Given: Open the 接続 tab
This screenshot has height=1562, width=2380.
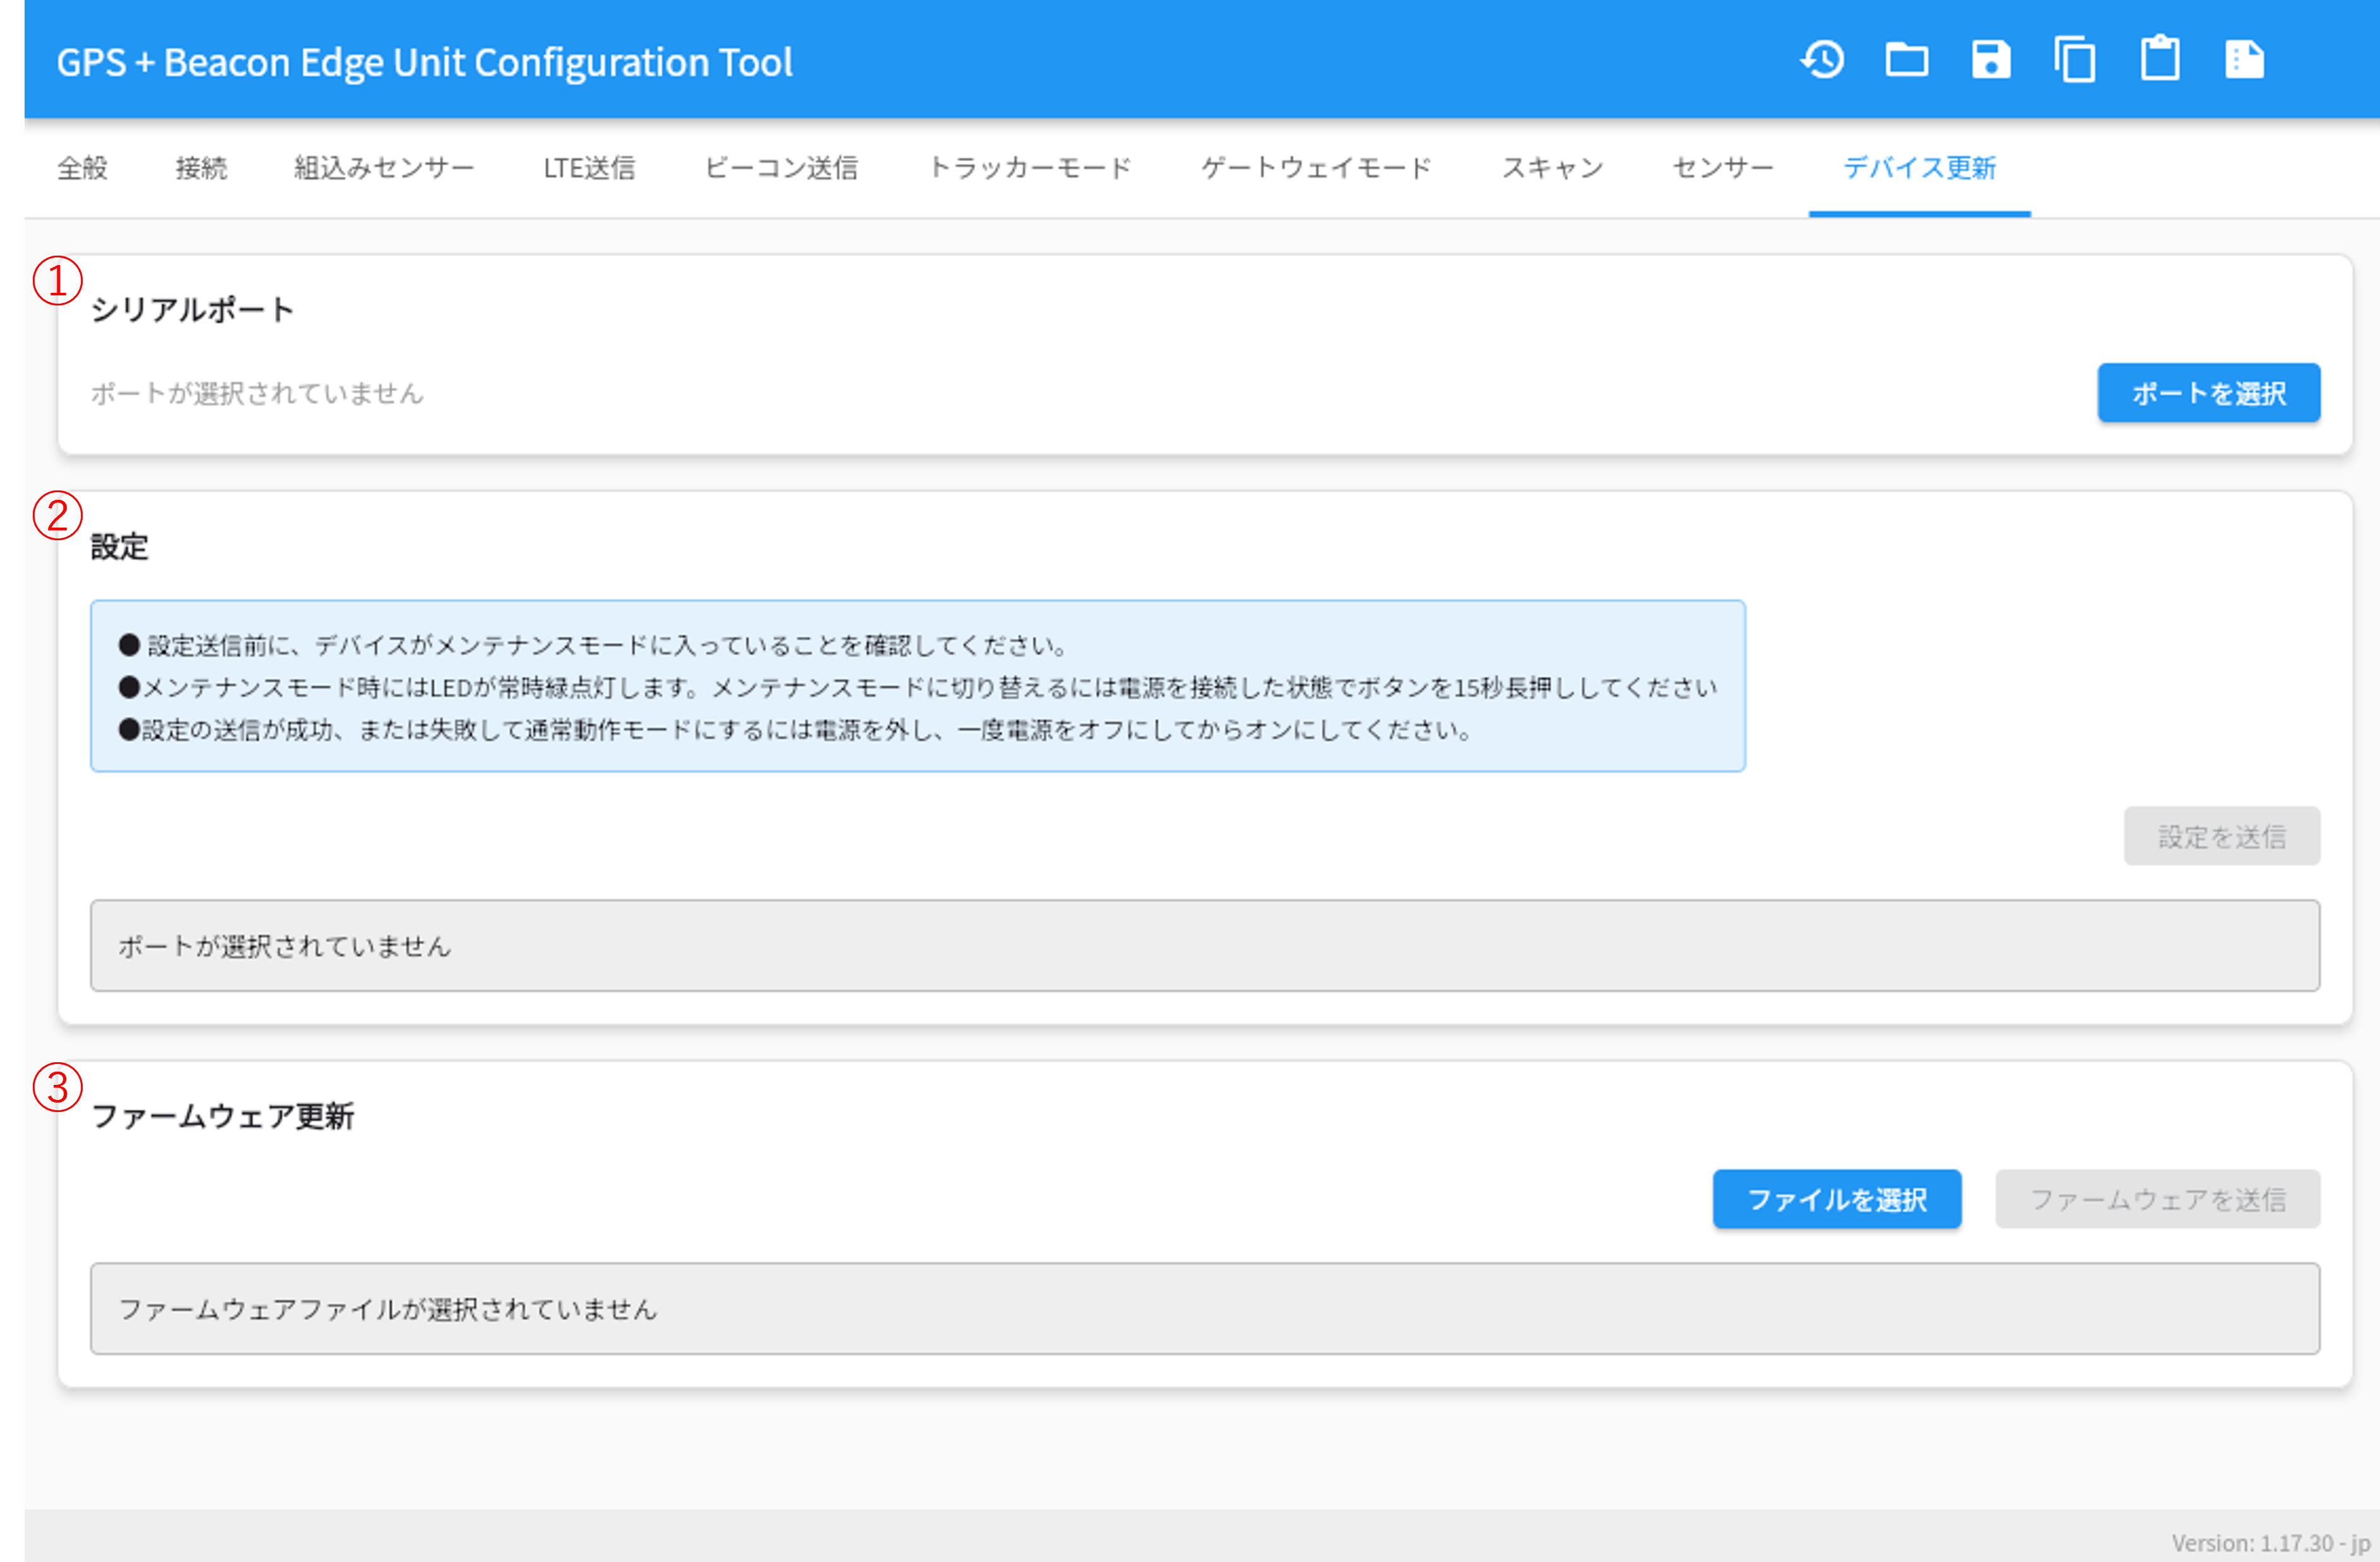Looking at the screenshot, I should pyautogui.click(x=201, y=168).
